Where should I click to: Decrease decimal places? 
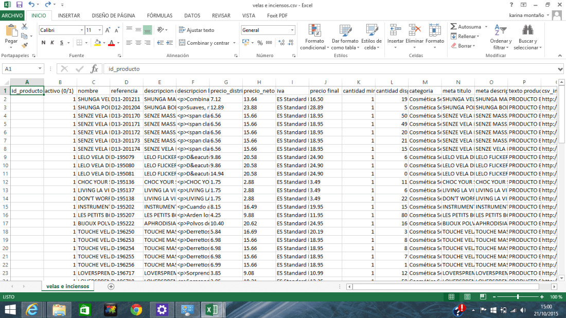coord(291,43)
